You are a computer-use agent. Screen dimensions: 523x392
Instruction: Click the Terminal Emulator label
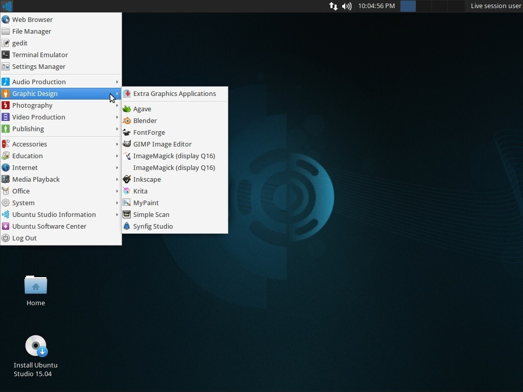click(40, 55)
